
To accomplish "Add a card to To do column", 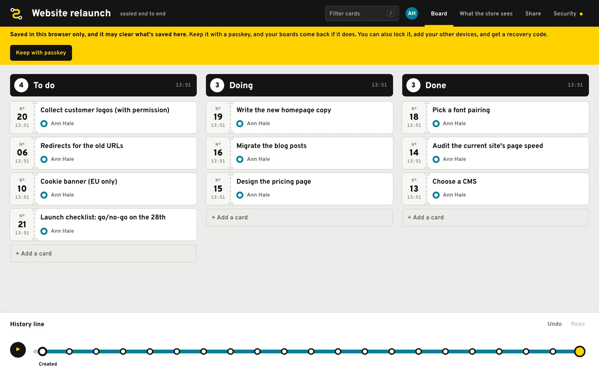I will (x=103, y=254).
